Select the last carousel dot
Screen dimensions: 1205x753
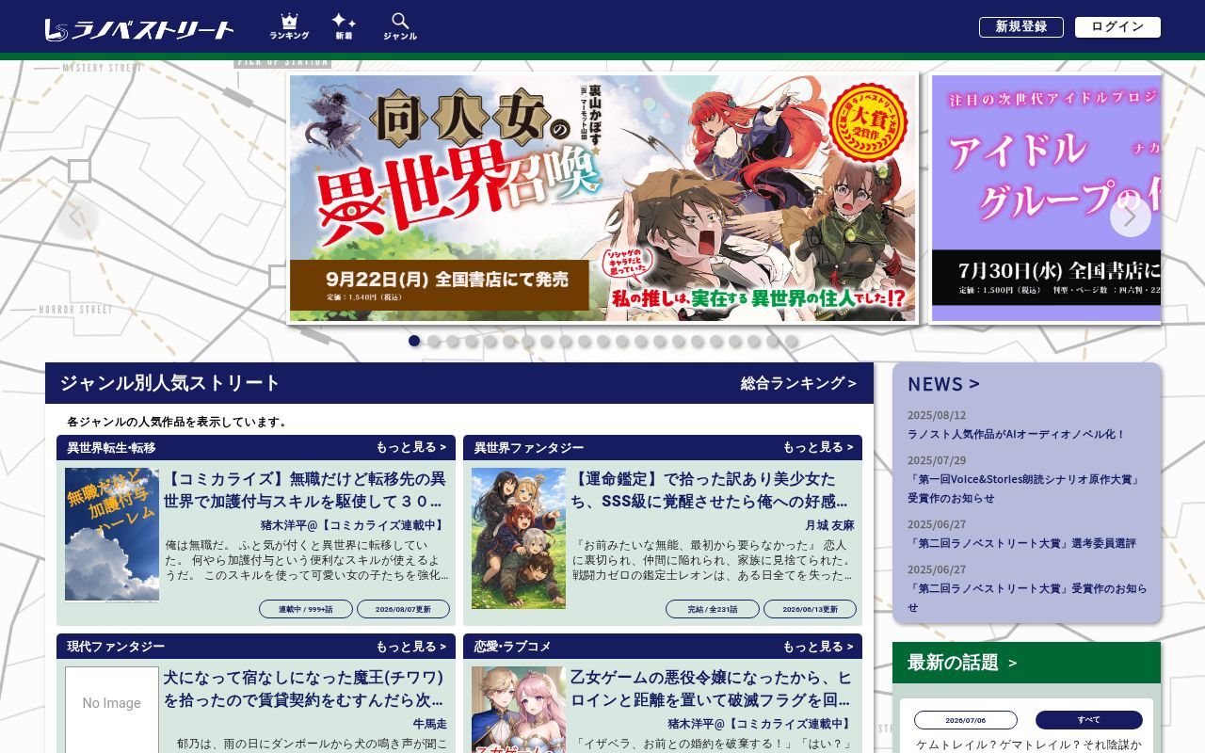click(x=792, y=341)
